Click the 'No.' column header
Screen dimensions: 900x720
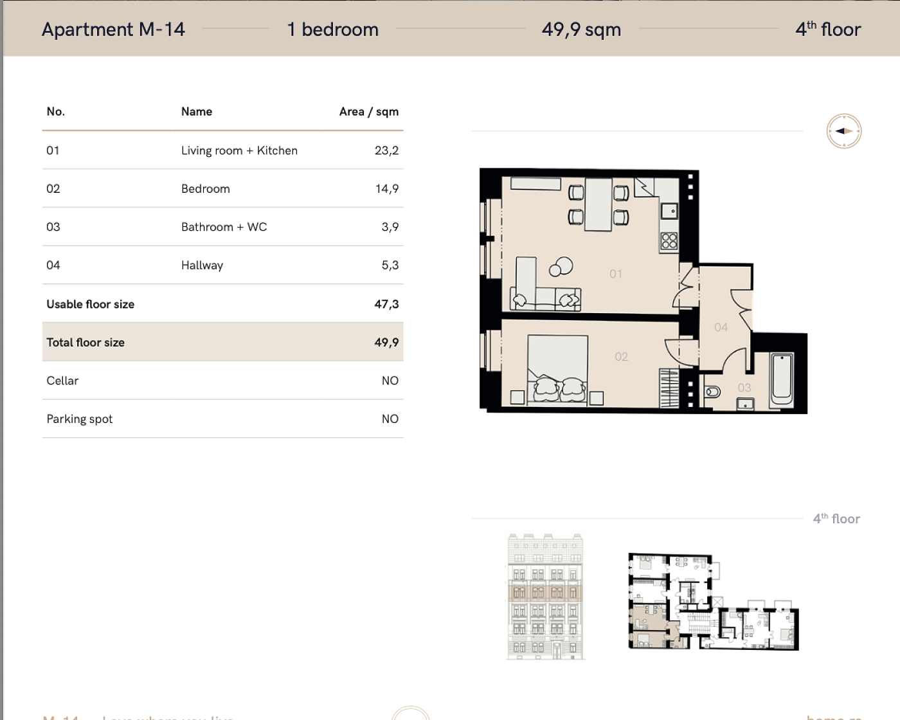(55, 111)
